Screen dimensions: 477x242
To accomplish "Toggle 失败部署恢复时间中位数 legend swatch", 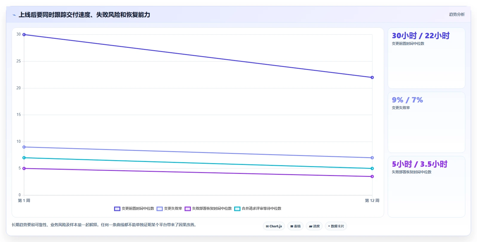I will 188,209.
